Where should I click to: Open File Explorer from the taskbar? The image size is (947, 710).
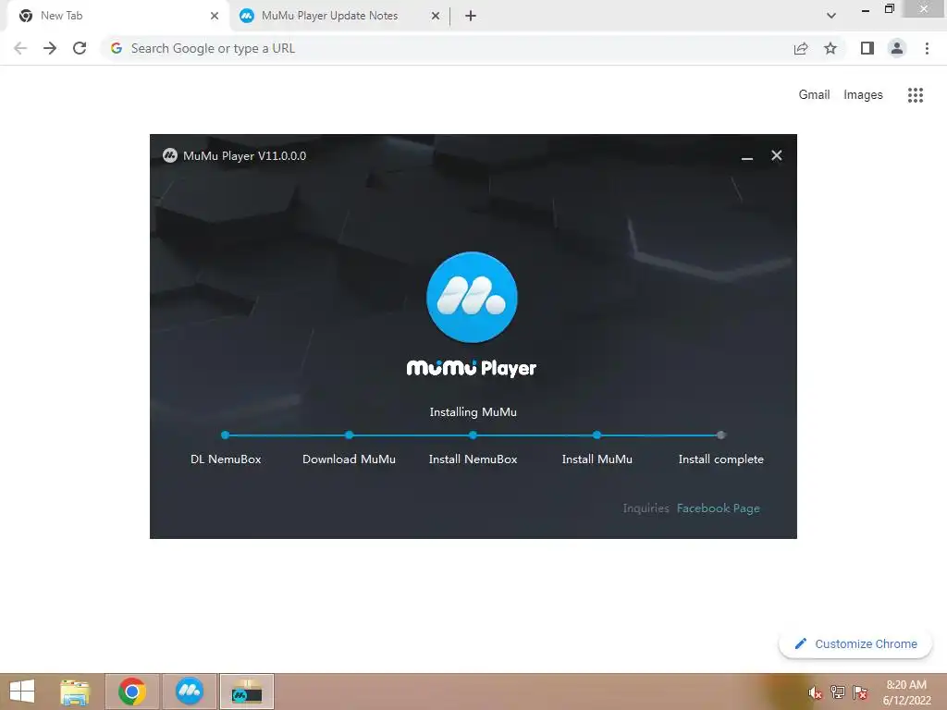coord(75,692)
